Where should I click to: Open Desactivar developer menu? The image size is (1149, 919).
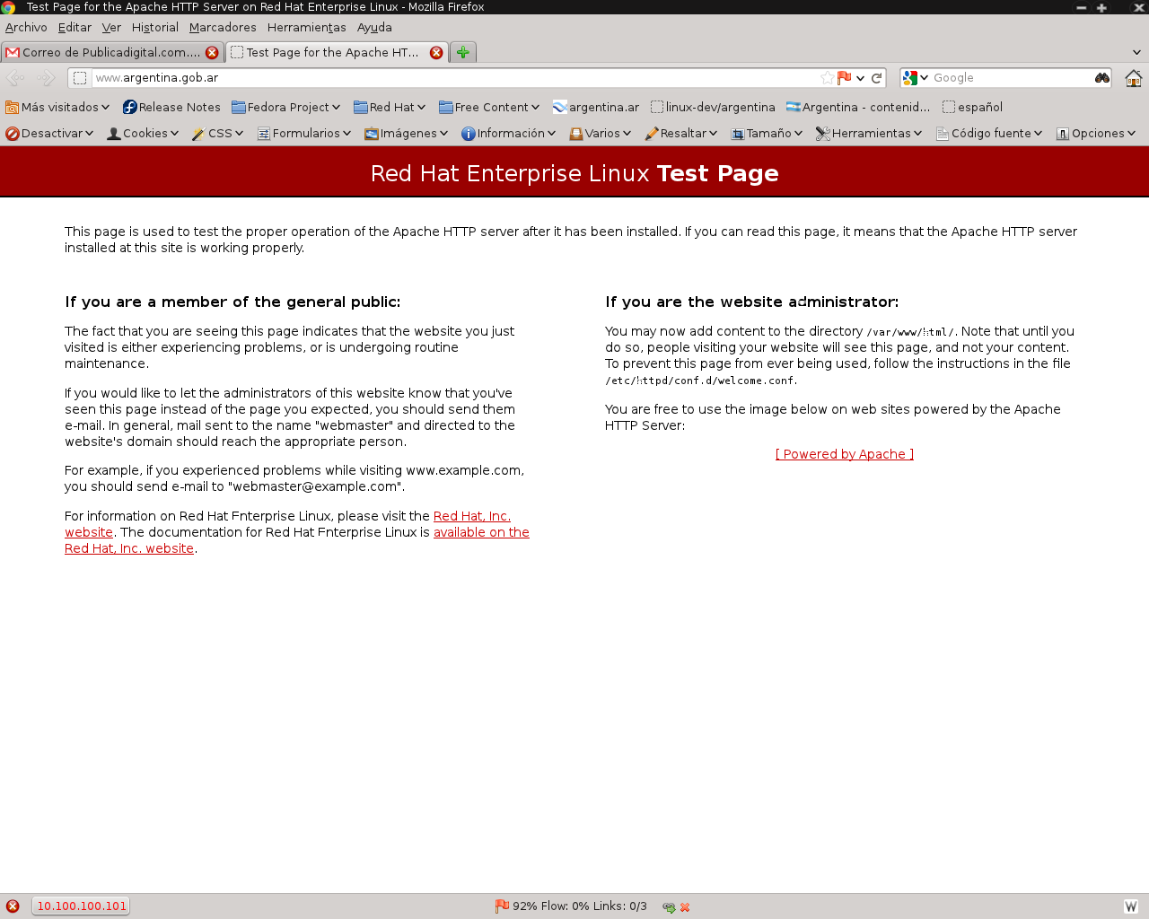pyautogui.click(x=49, y=133)
